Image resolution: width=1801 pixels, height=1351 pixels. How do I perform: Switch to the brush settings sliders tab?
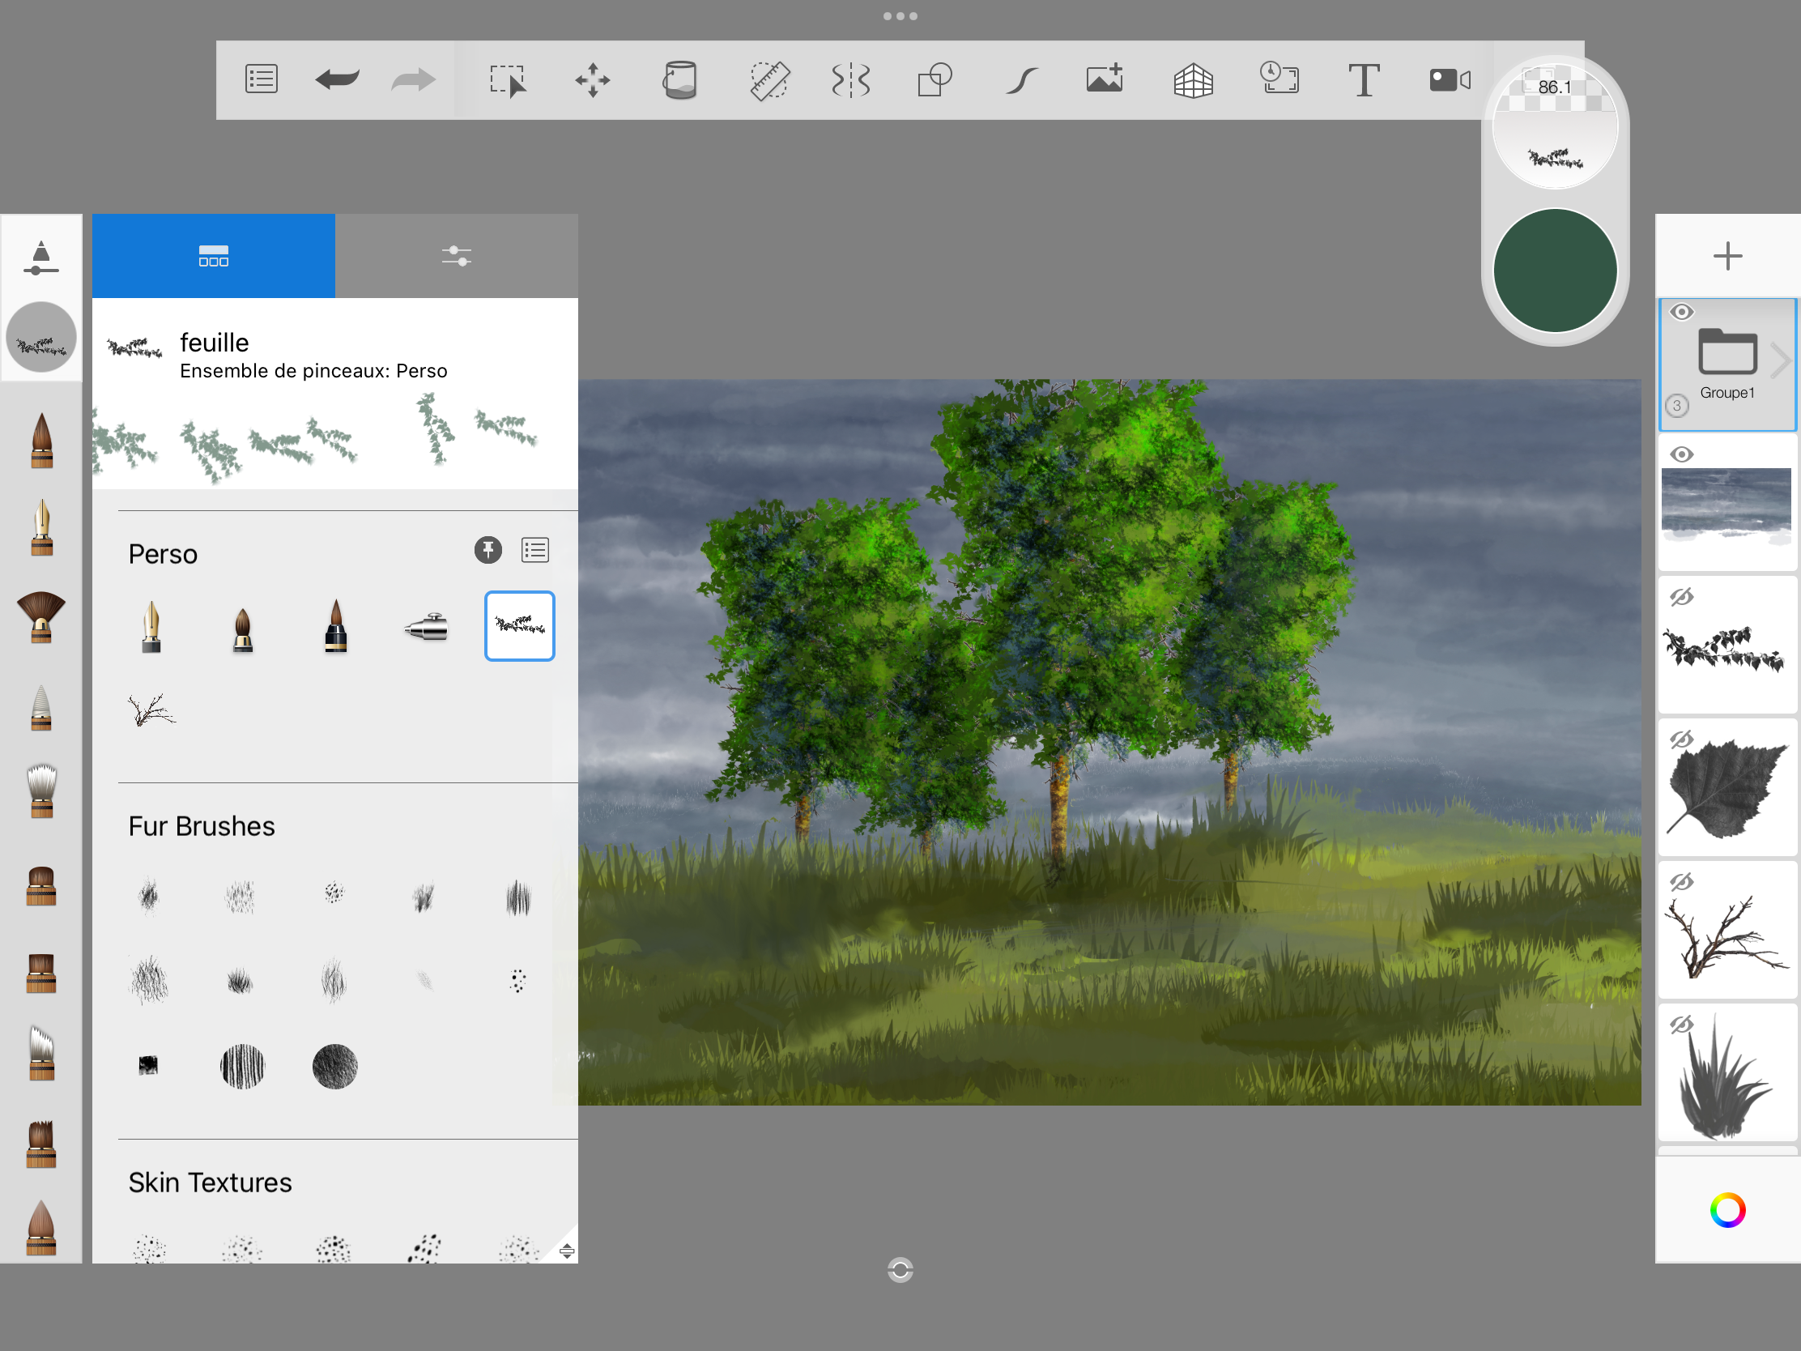pyautogui.click(x=456, y=256)
